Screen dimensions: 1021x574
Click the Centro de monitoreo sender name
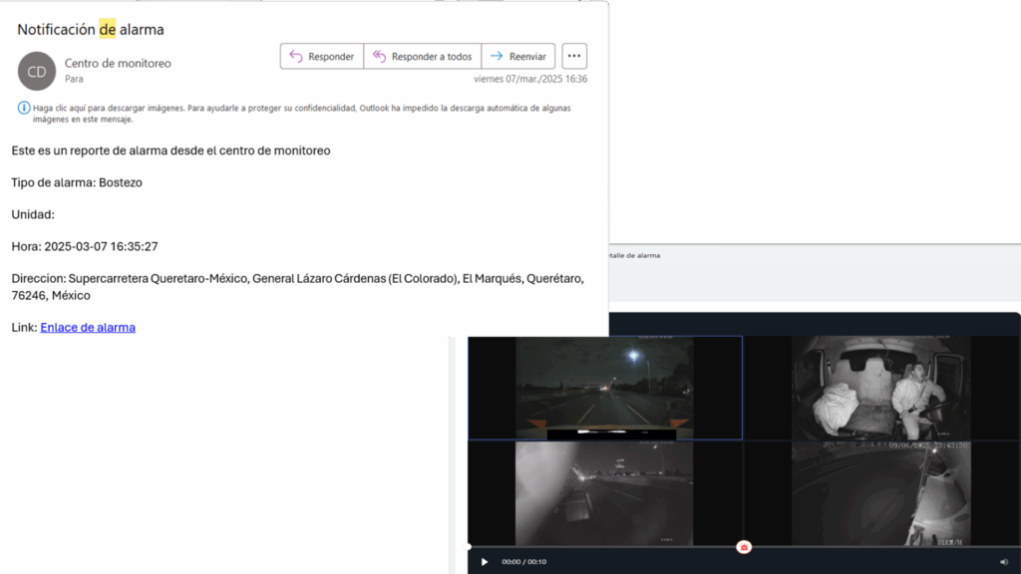click(118, 63)
